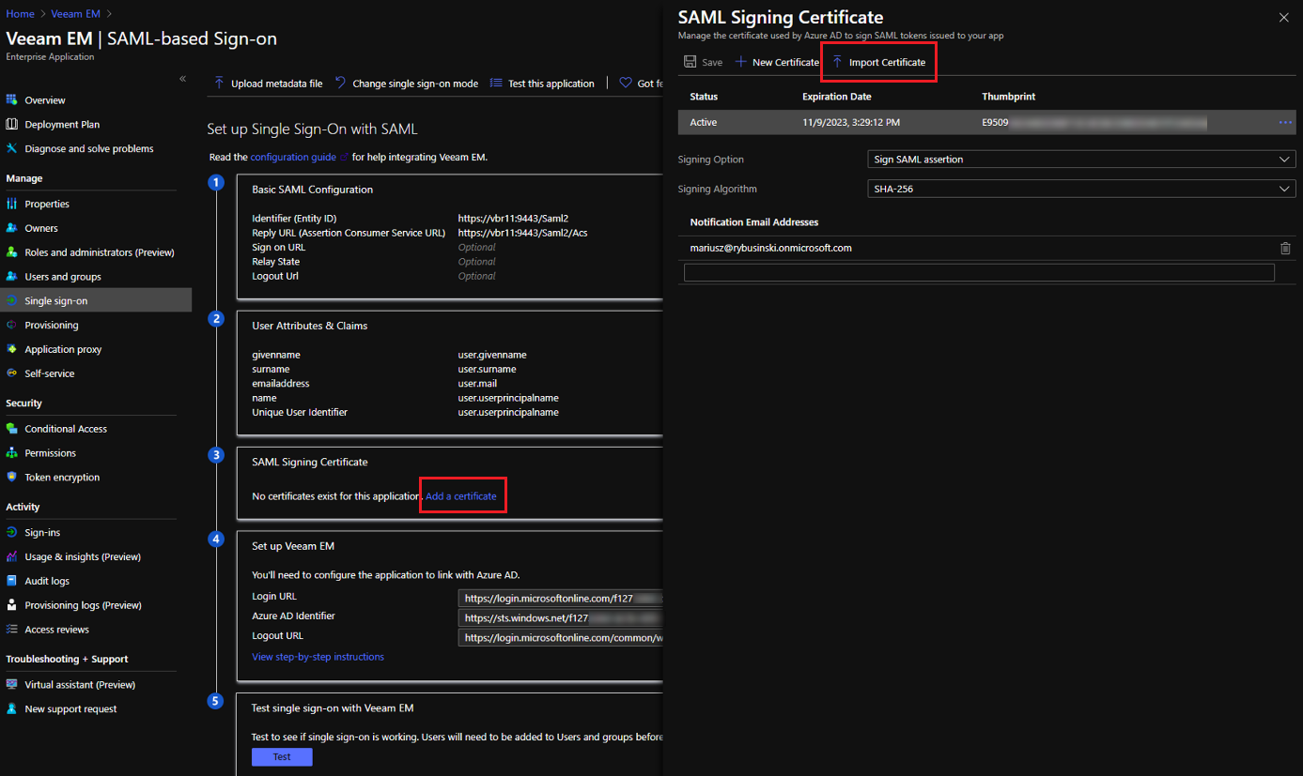Click the Application proxy icon
This screenshot has width=1303, height=776.
click(12, 349)
